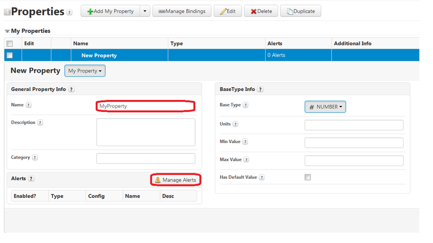Delete the selected property
Screen dimensions: 433x243
click(x=261, y=11)
